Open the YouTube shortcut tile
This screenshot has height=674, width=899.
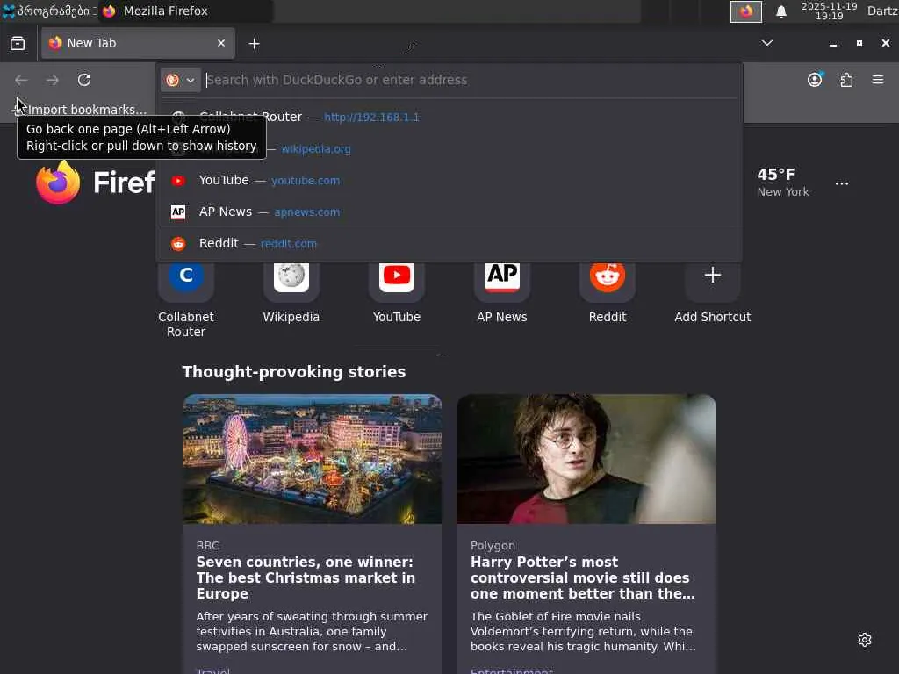(x=397, y=293)
